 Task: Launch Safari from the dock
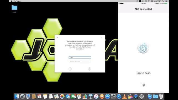pos(119,96)
